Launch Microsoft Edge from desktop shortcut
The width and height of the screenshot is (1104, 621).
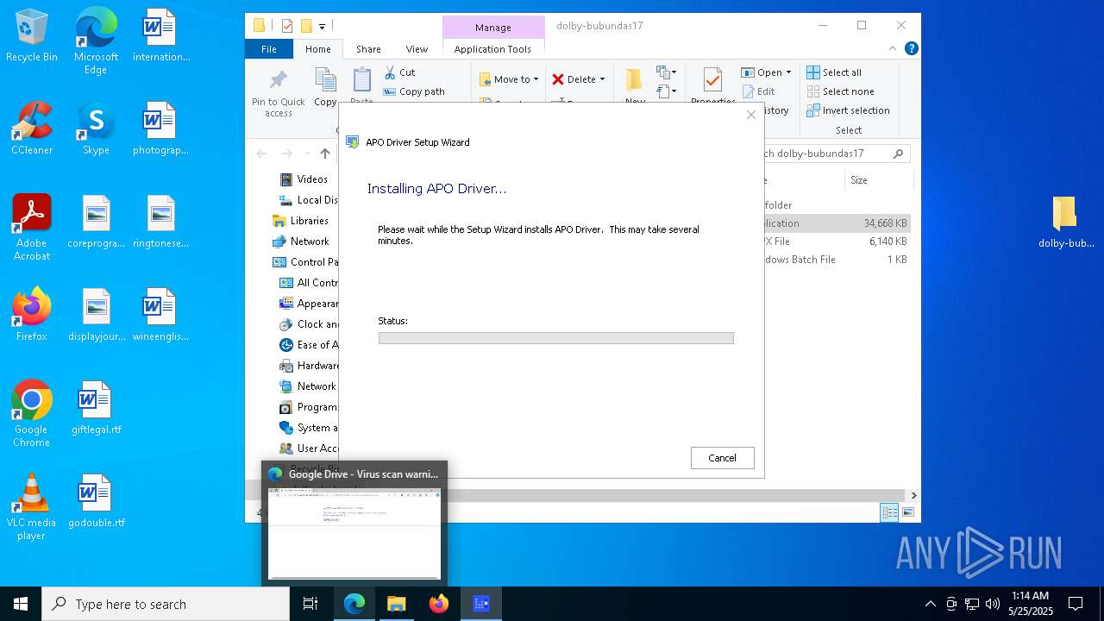pyautogui.click(x=96, y=41)
